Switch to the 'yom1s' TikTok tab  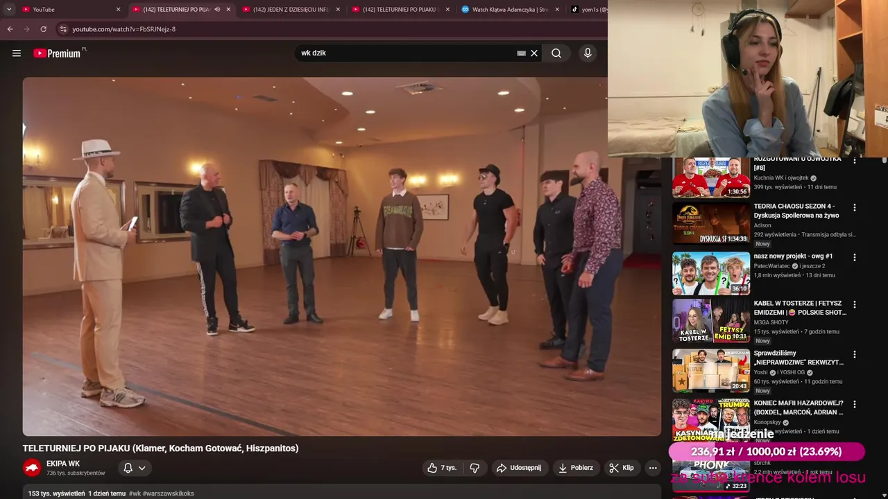click(588, 10)
